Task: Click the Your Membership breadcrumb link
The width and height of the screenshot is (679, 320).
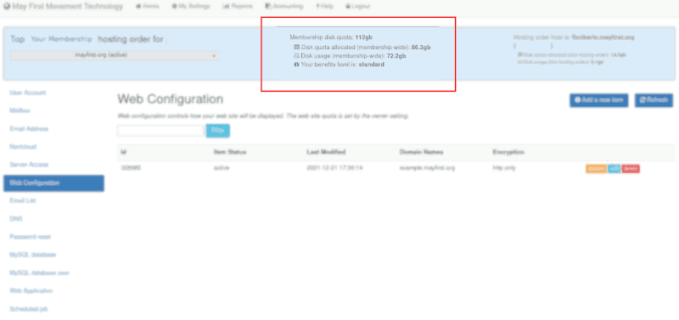Action: point(61,39)
